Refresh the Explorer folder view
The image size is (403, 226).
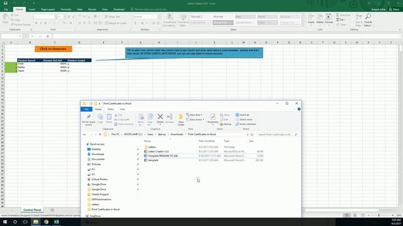tap(252, 134)
